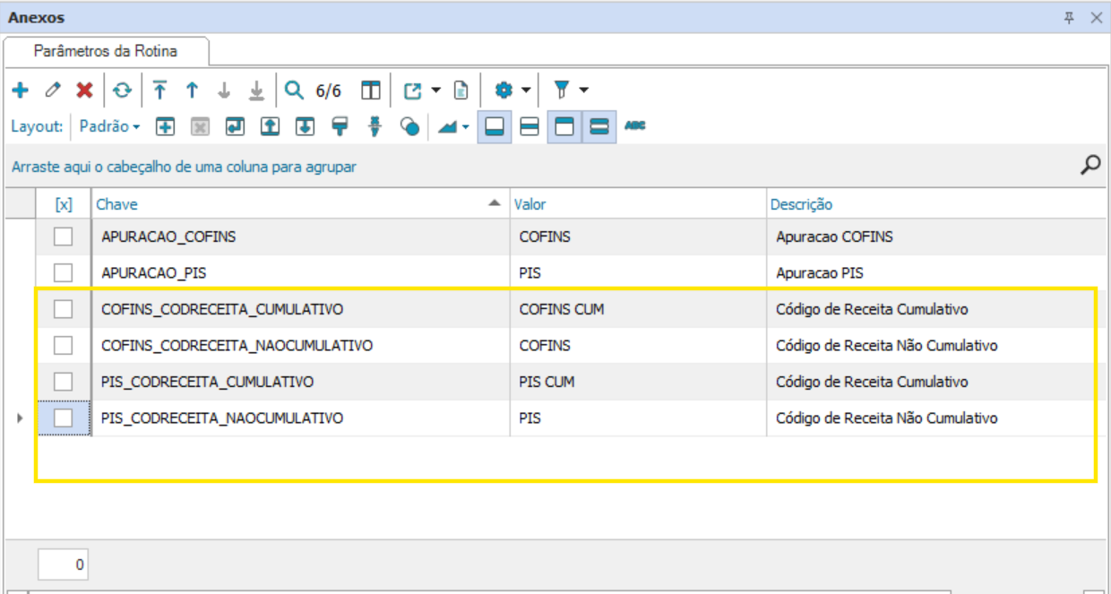Open search with the magnifier toolbar icon
1111x594 pixels.
click(294, 90)
